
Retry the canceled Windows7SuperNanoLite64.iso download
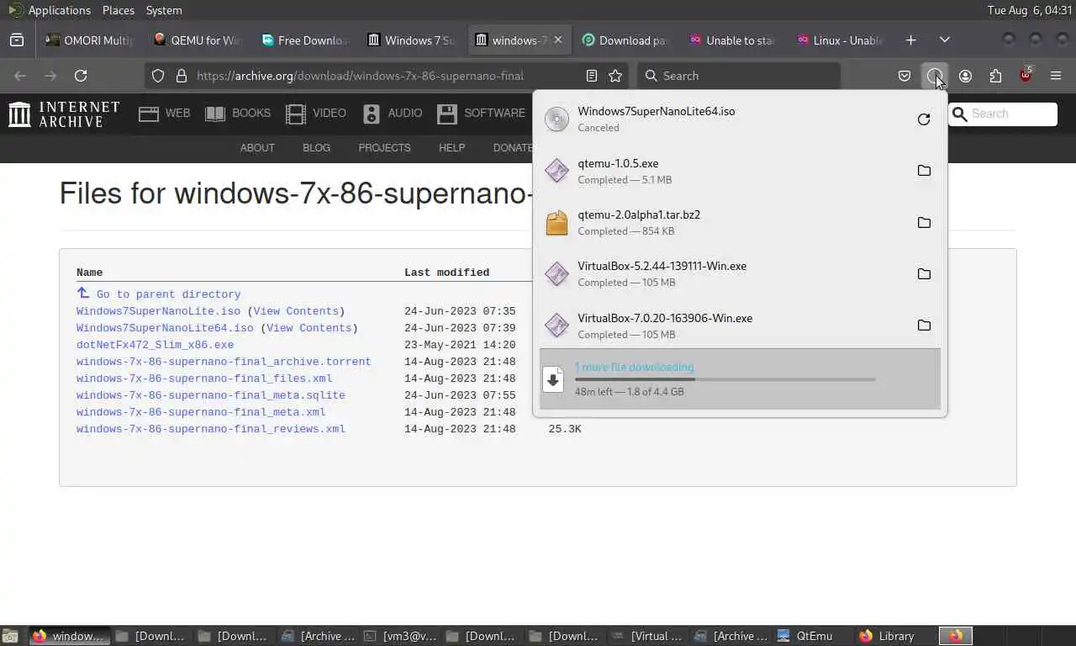(924, 119)
